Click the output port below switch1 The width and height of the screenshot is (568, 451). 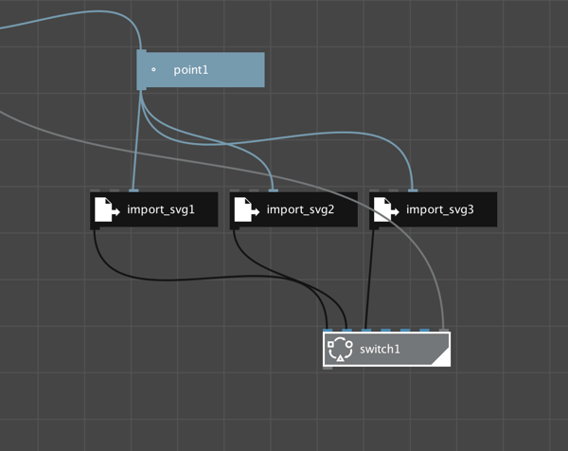click(328, 368)
